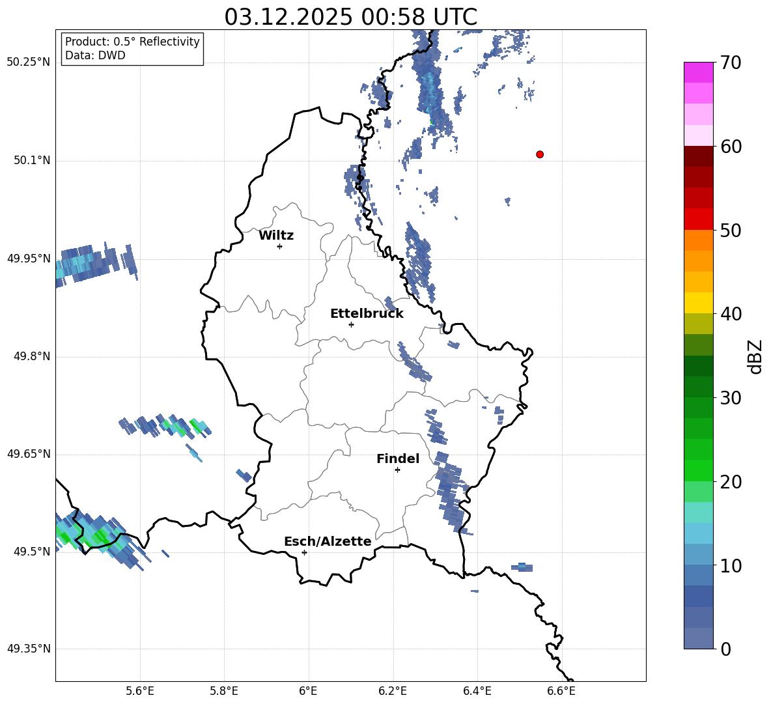Click the 5.8°E longitude label
Image resolution: width=771 pixels, height=704 pixels.
pos(224,691)
